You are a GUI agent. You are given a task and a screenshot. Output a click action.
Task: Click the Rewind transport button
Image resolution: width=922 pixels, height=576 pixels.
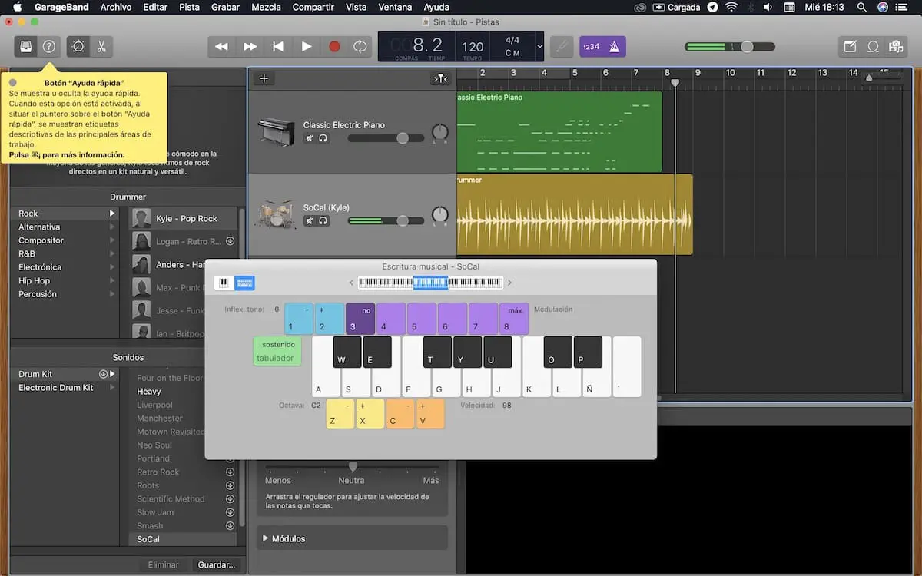point(221,47)
